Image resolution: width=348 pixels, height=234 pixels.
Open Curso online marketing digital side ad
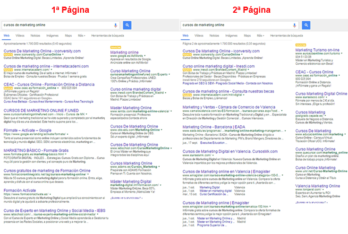click(x=136, y=89)
